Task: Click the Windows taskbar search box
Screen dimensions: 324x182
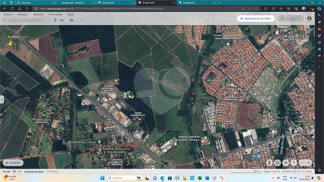Action: tap(125, 178)
